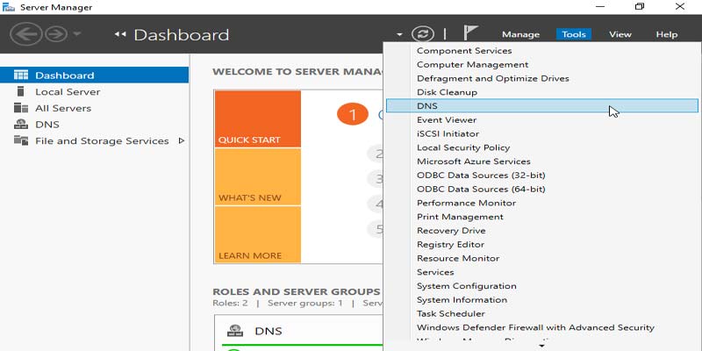The height and width of the screenshot is (351, 702).
Task: Open the notifications flag icon
Action: tap(470, 32)
